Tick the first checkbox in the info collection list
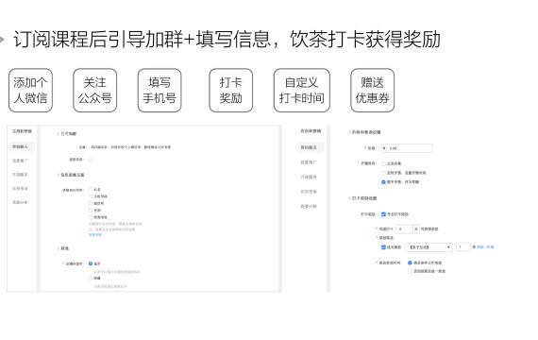 click(x=91, y=189)
